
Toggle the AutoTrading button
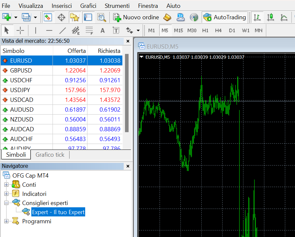(x=225, y=17)
